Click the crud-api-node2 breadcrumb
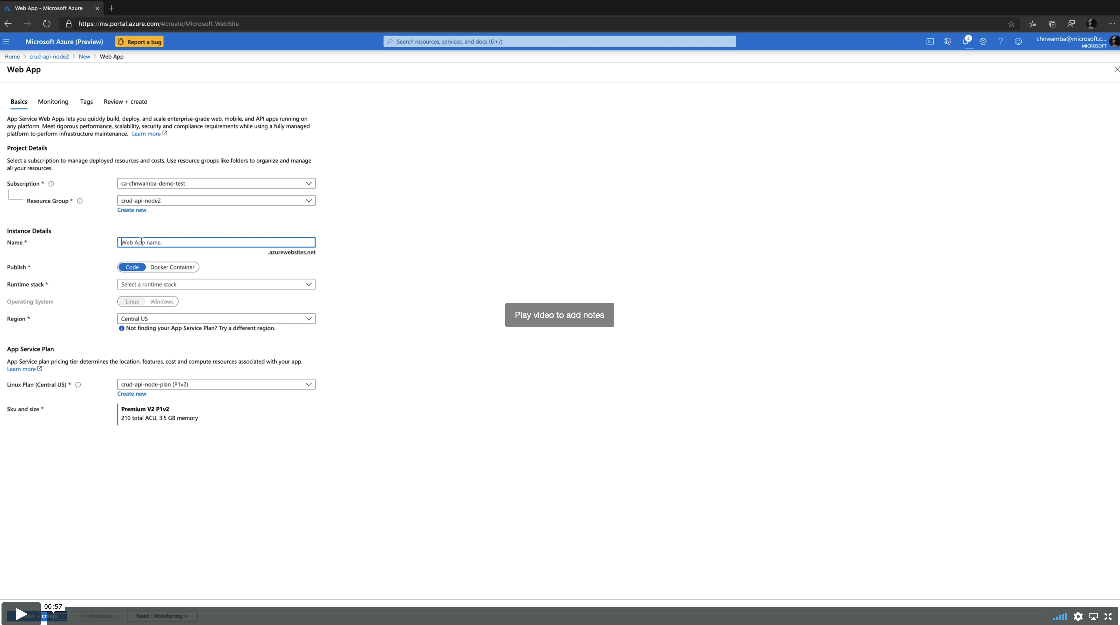Viewport: 1120px width, 625px height. (49, 57)
